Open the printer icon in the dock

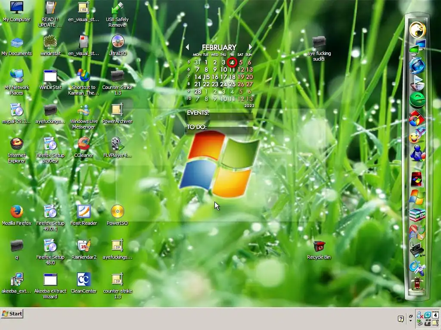(x=417, y=250)
